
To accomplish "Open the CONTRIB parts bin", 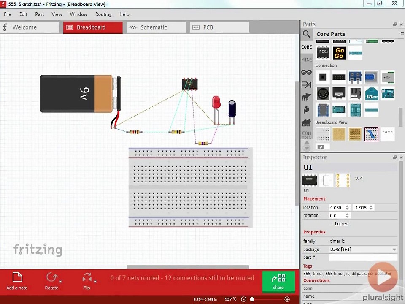I will click(307, 134).
